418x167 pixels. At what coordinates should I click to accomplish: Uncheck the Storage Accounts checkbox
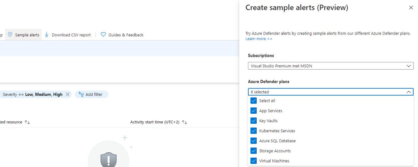coord(254,151)
